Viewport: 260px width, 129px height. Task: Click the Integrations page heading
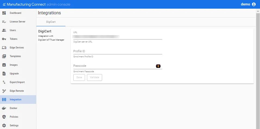click(49, 13)
